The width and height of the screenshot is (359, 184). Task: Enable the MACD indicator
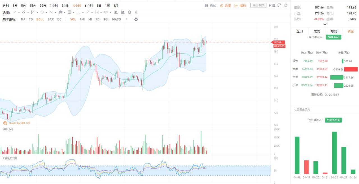[116, 19]
